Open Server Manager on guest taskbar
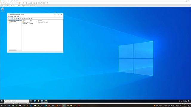Image resolution: width=191 pixels, height=107 pixels. 42,101
